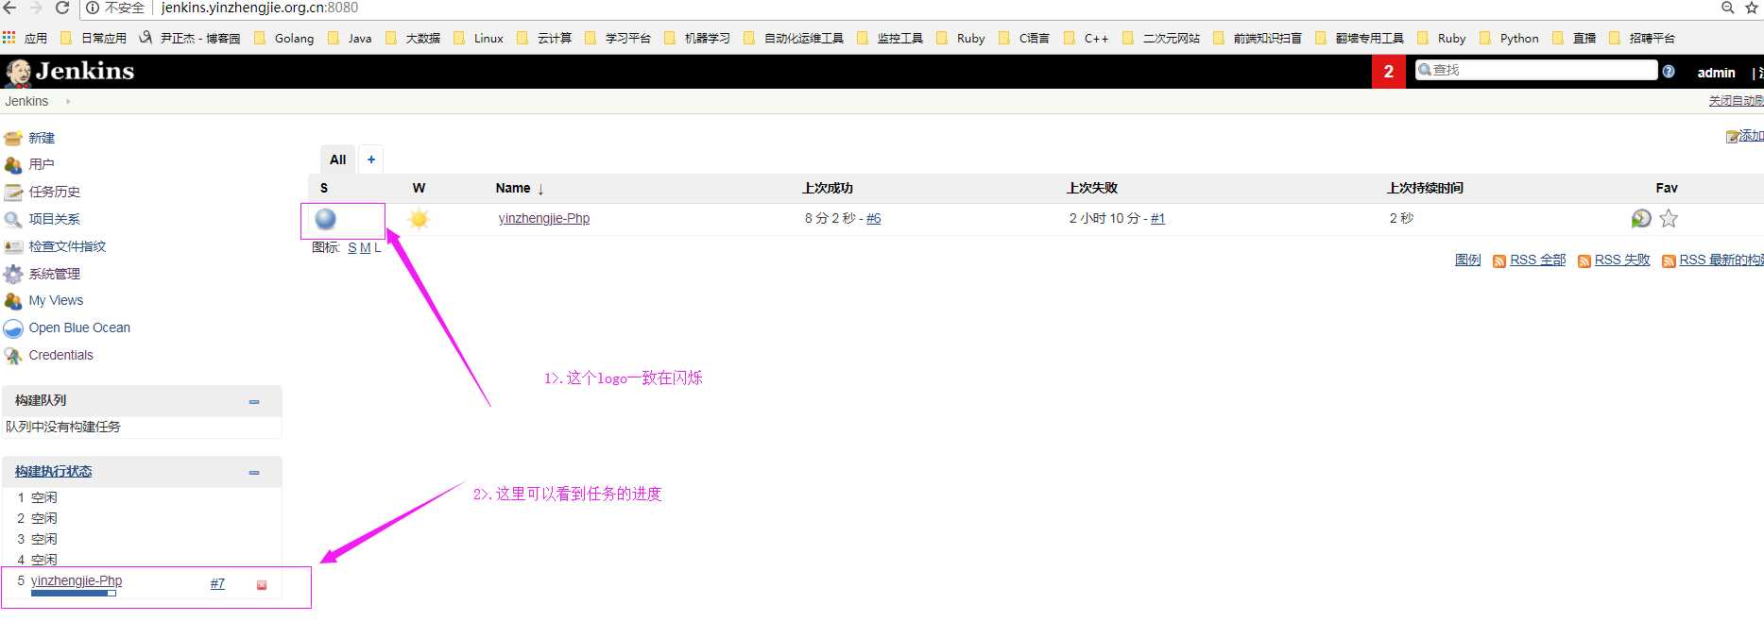Image resolution: width=1764 pixels, height=638 pixels.
Task: Schedule a build with the clock icon
Action: click(x=1641, y=219)
